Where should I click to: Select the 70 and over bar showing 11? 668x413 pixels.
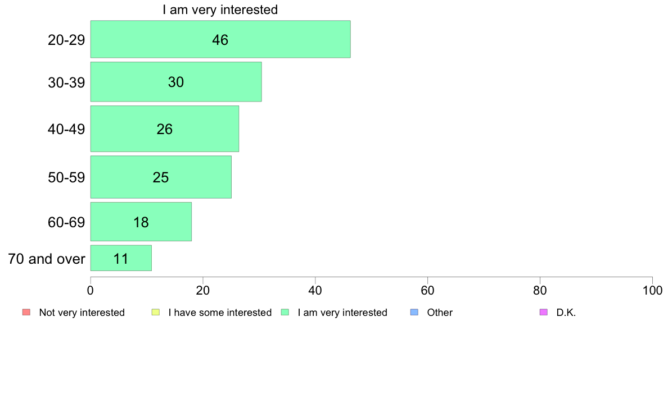point(121,258)
